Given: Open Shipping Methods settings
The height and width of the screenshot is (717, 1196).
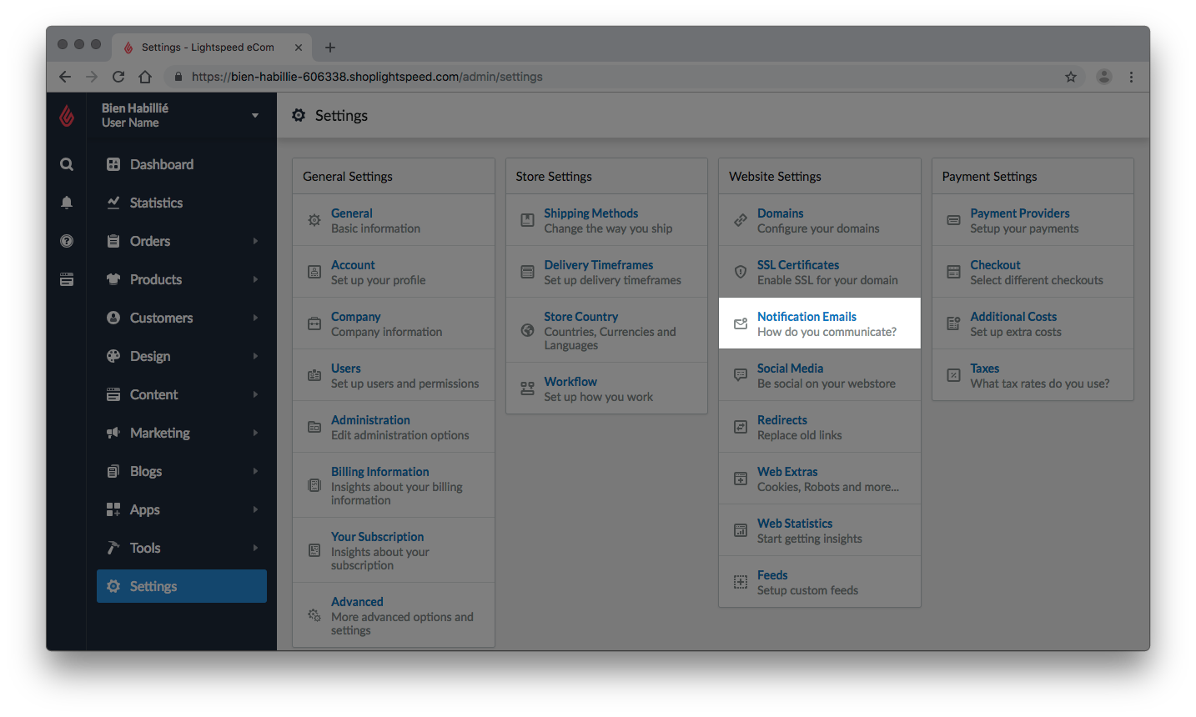Looking at the screenshot, I should [x=590, y=213].
